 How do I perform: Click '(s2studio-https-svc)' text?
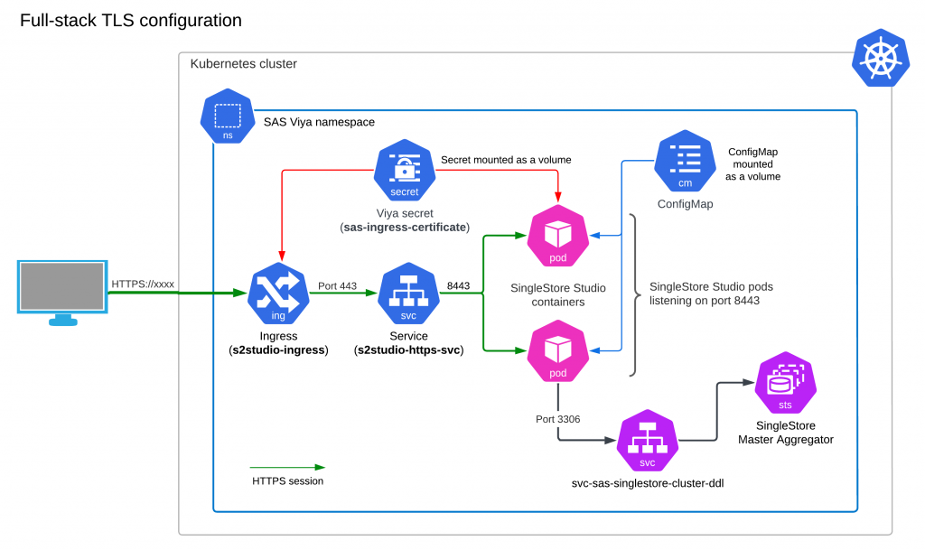[x=409, y=350]
